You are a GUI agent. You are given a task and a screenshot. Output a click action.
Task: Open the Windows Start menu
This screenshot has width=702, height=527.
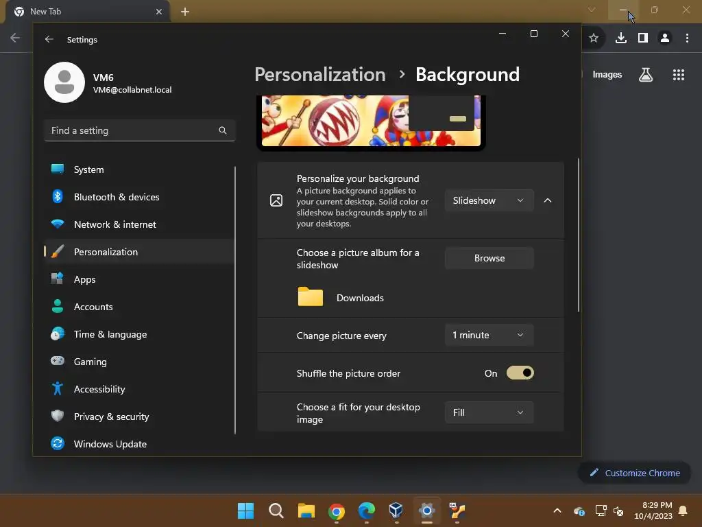pyautogui.click(x=246, y=511)
